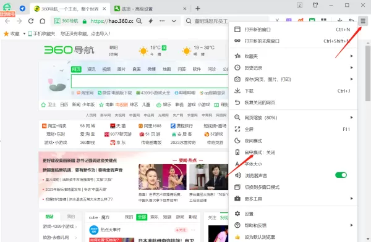Select the 全部 tab in cube魔方
371x242 pixels.
(x=142, y=217)
